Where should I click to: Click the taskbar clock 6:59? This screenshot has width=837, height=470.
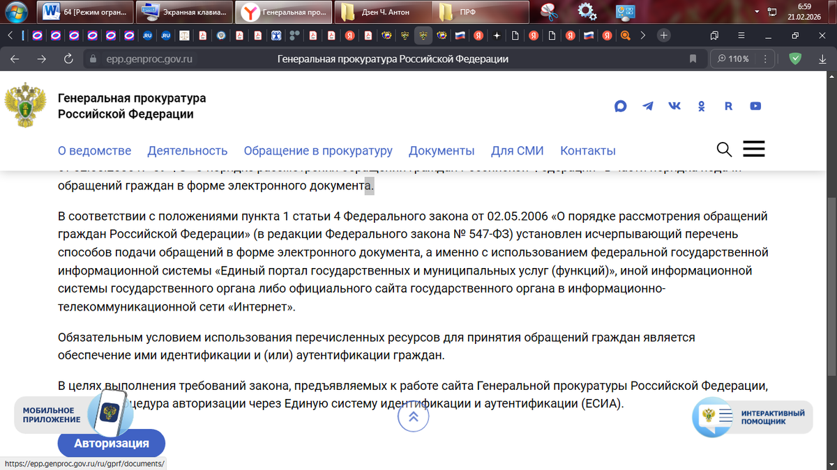point(804,12)
